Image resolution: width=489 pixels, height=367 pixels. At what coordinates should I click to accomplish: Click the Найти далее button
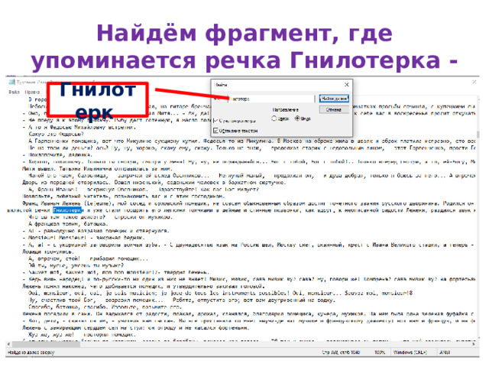click(334, 99)
